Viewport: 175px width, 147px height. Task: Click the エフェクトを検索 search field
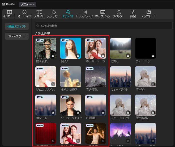tap(104, 26)
